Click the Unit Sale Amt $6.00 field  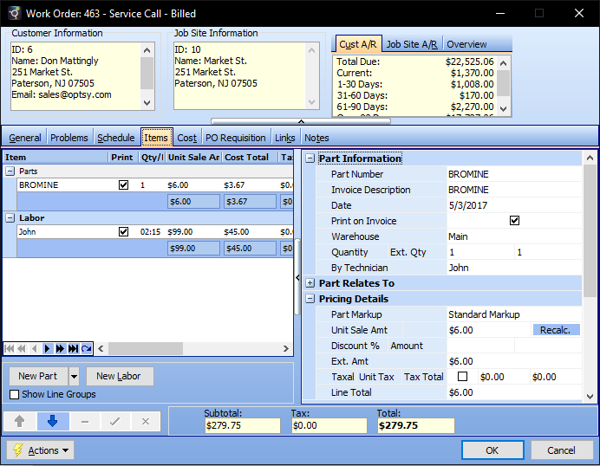489,330
